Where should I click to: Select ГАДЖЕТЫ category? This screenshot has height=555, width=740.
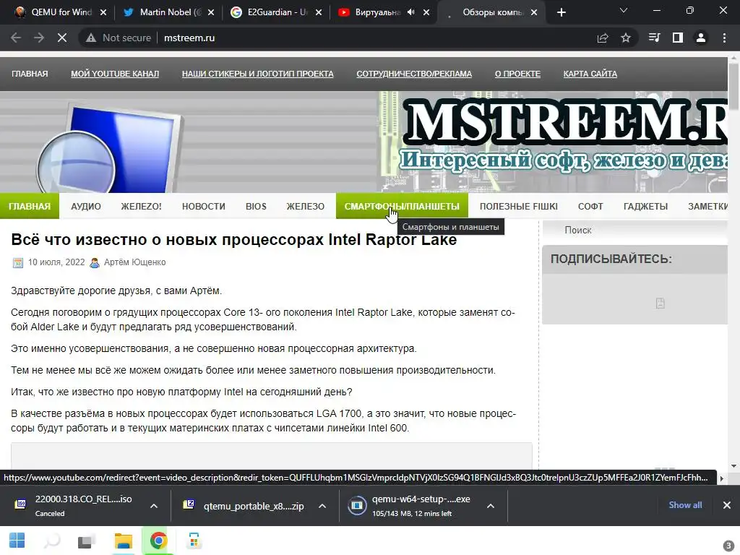pos(645,206)
